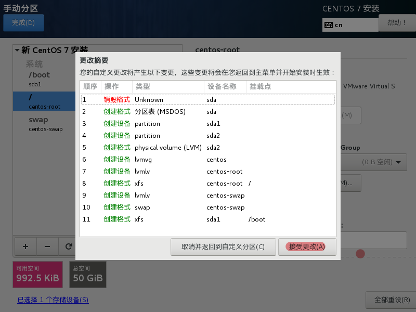Viewport: 416px width, 312px height.
Task: Select row 9 lvmlv centos-swap entry
Action: tap(207, 196)
